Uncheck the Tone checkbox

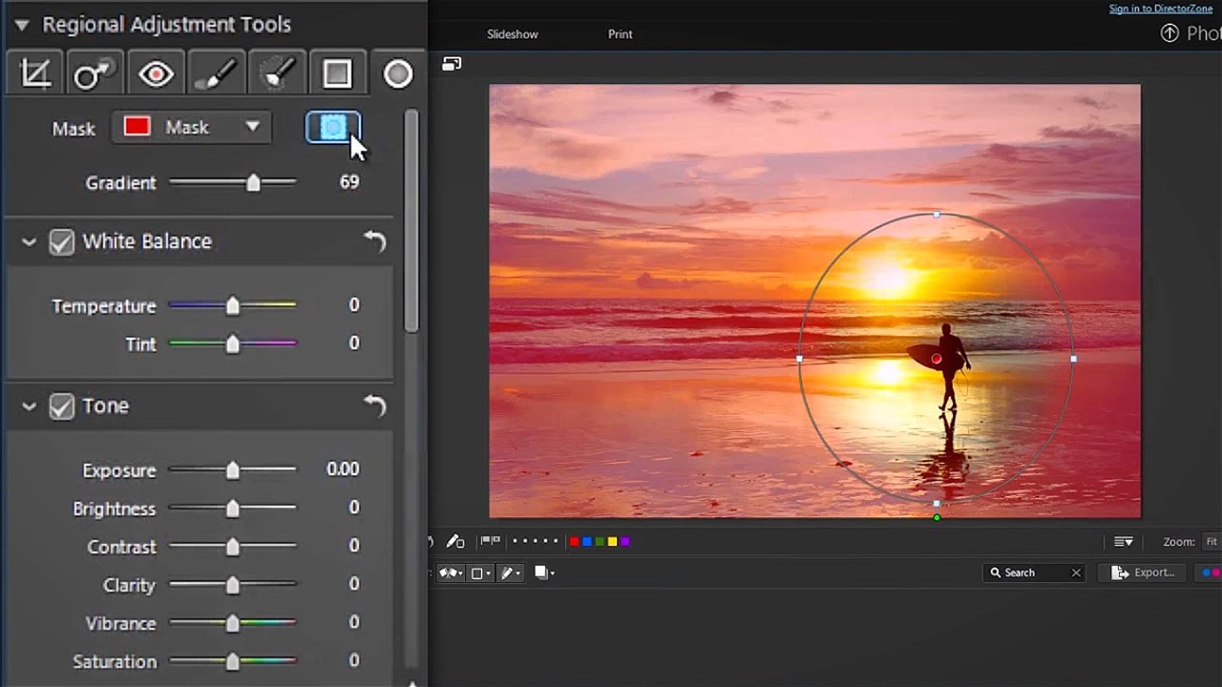(61, 406)
